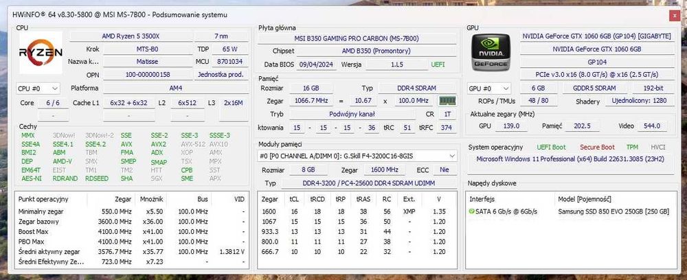
Task: Click the Cache L1 6x32 + 6x32 value
Action: coord(129,103)
